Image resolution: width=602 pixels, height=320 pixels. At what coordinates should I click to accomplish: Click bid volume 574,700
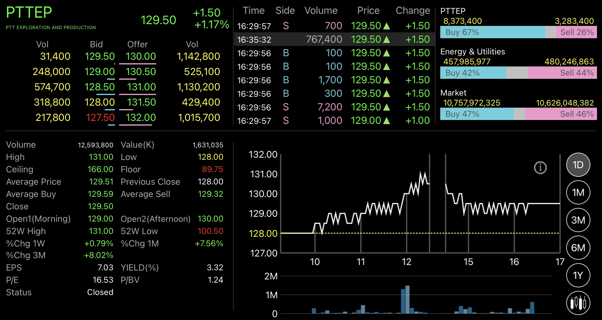[x=52, y=87]
